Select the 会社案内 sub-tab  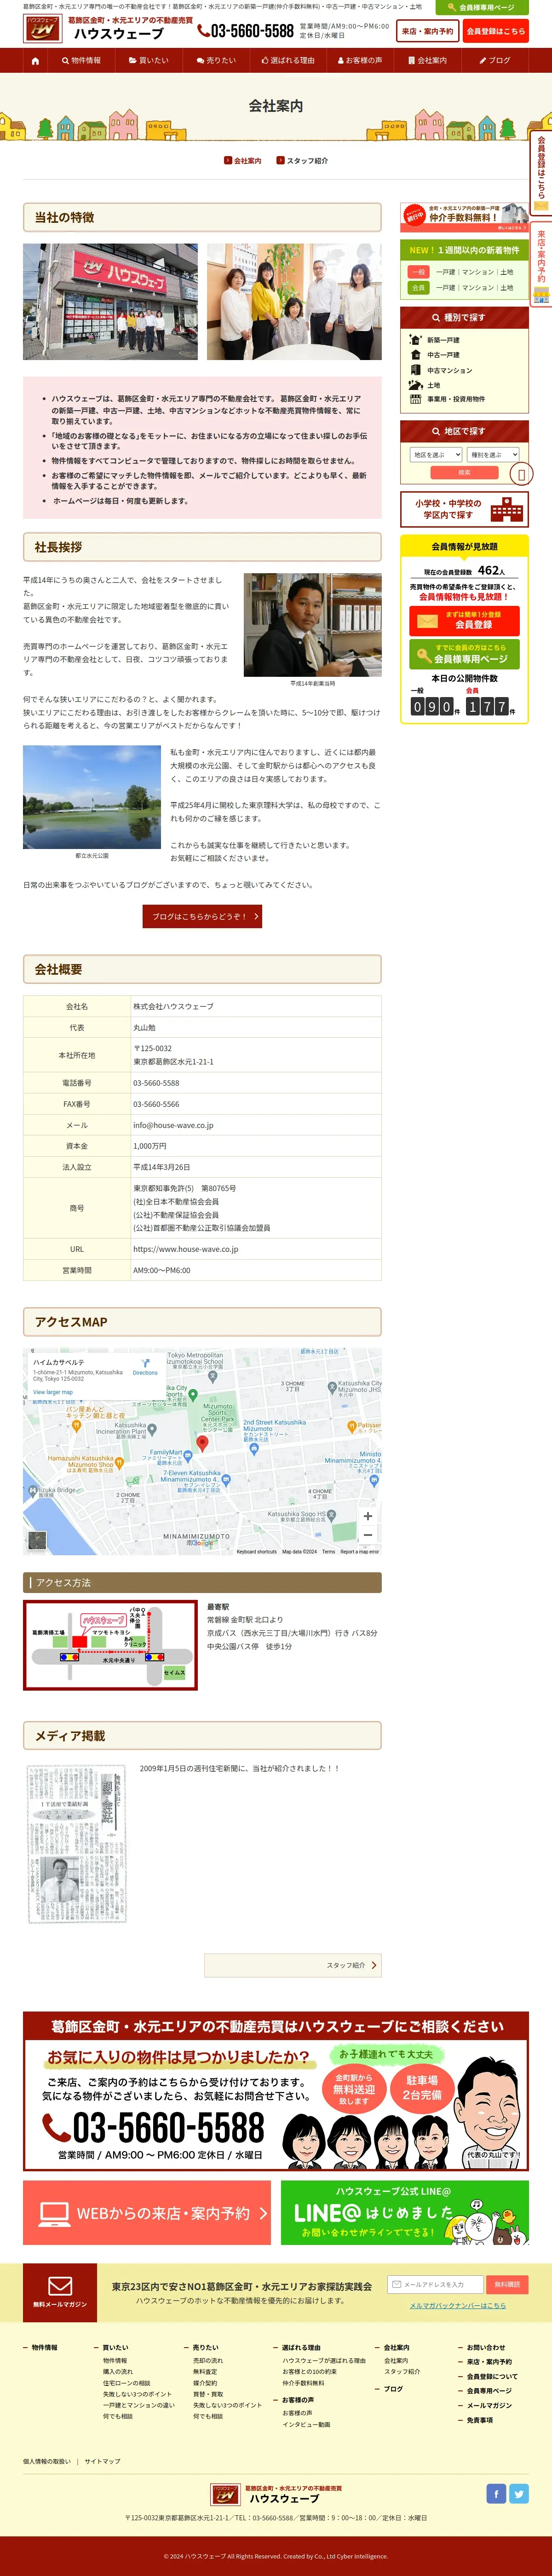coord(242,160)
